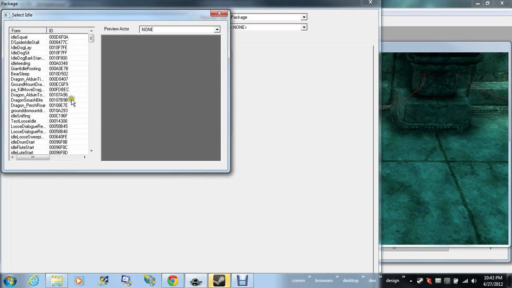The image size is (512, 288).
Task: Select IdleDogSit entry
Action: point(20,53)
